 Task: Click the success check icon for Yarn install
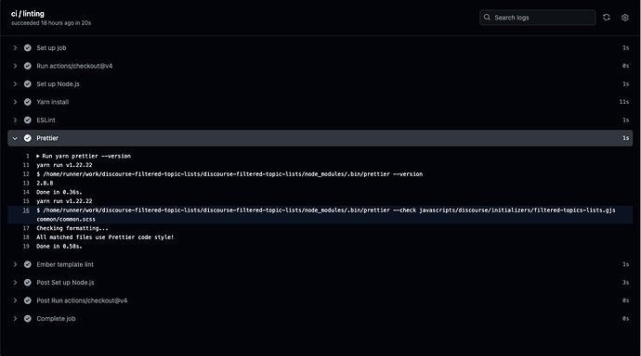[x=27, y=102]
